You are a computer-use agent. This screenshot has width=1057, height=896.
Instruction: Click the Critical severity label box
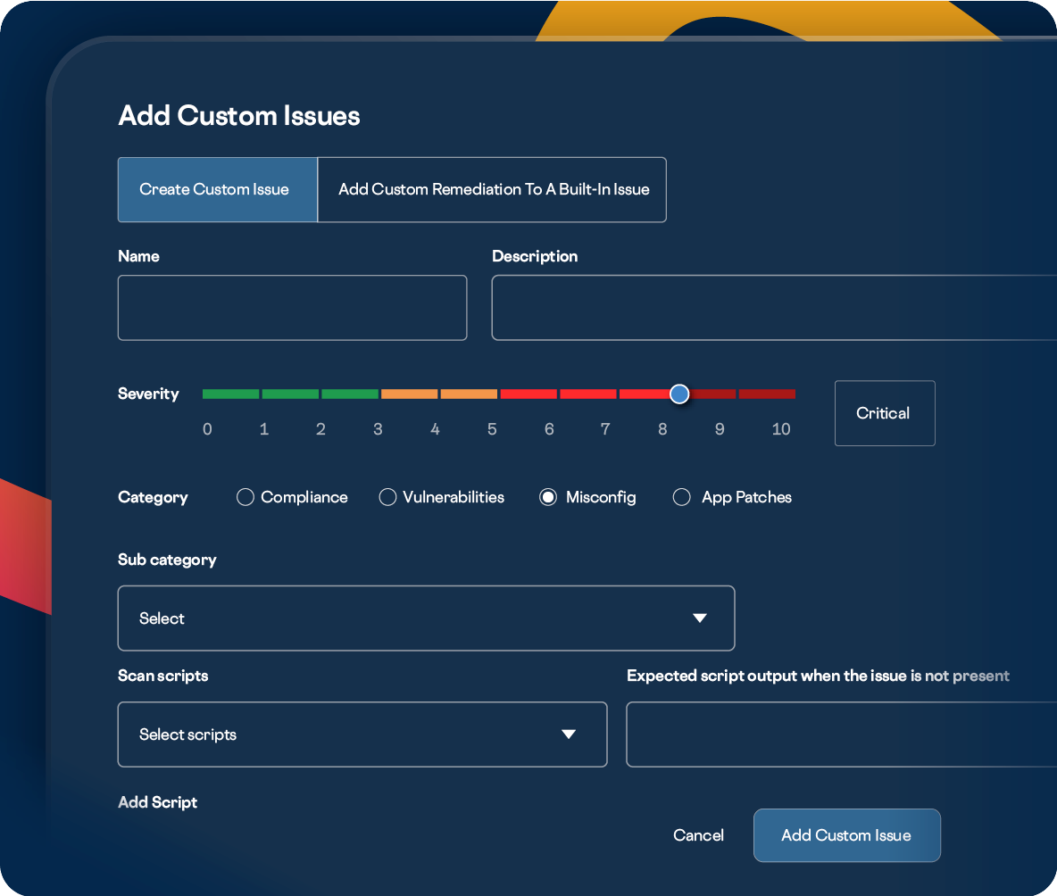click(884, 413)
